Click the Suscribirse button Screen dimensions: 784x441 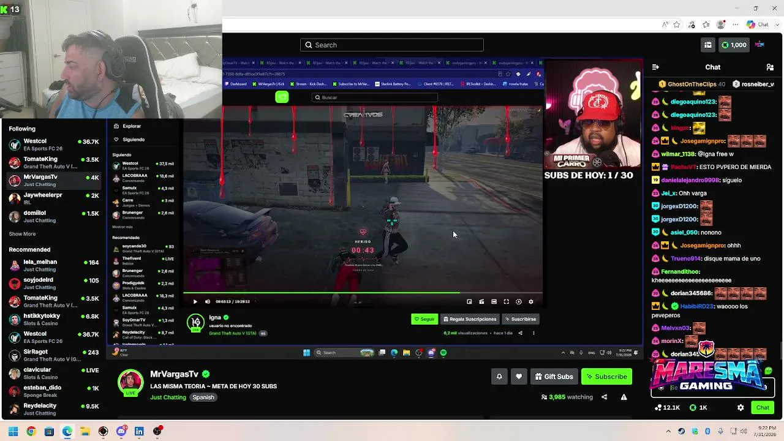(520, 319)
